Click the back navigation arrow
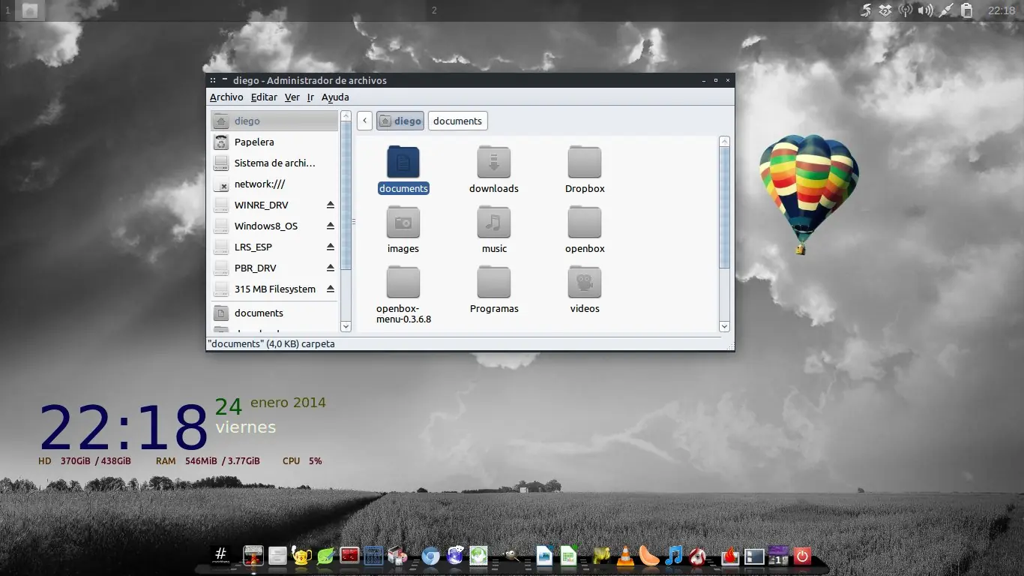The image size is (1024, 576). (x=364, y=121)
